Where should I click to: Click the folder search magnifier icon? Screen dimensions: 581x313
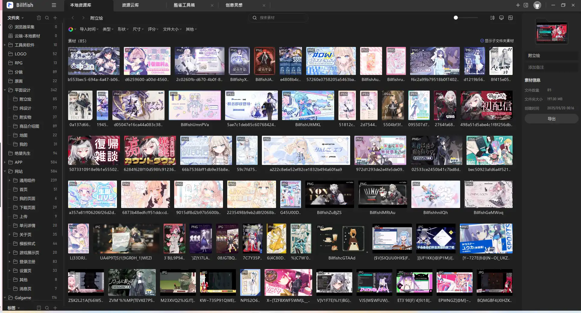click(x=47, y=18)
